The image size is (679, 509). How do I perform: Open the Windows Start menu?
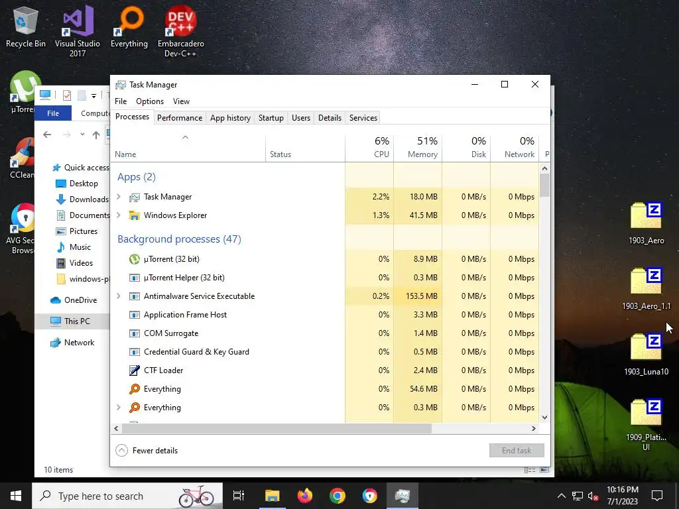click(x=16, y=496)
